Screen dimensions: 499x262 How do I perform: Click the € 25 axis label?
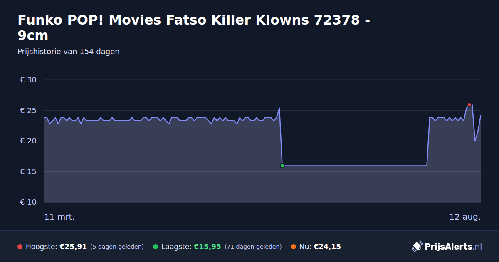[x=28, y=111]
